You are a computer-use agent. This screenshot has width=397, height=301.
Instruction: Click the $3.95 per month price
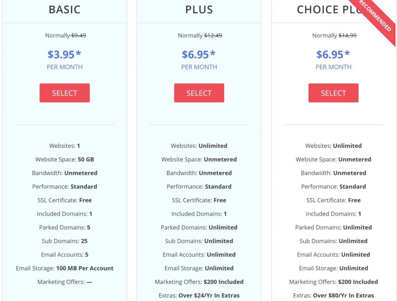64,54
